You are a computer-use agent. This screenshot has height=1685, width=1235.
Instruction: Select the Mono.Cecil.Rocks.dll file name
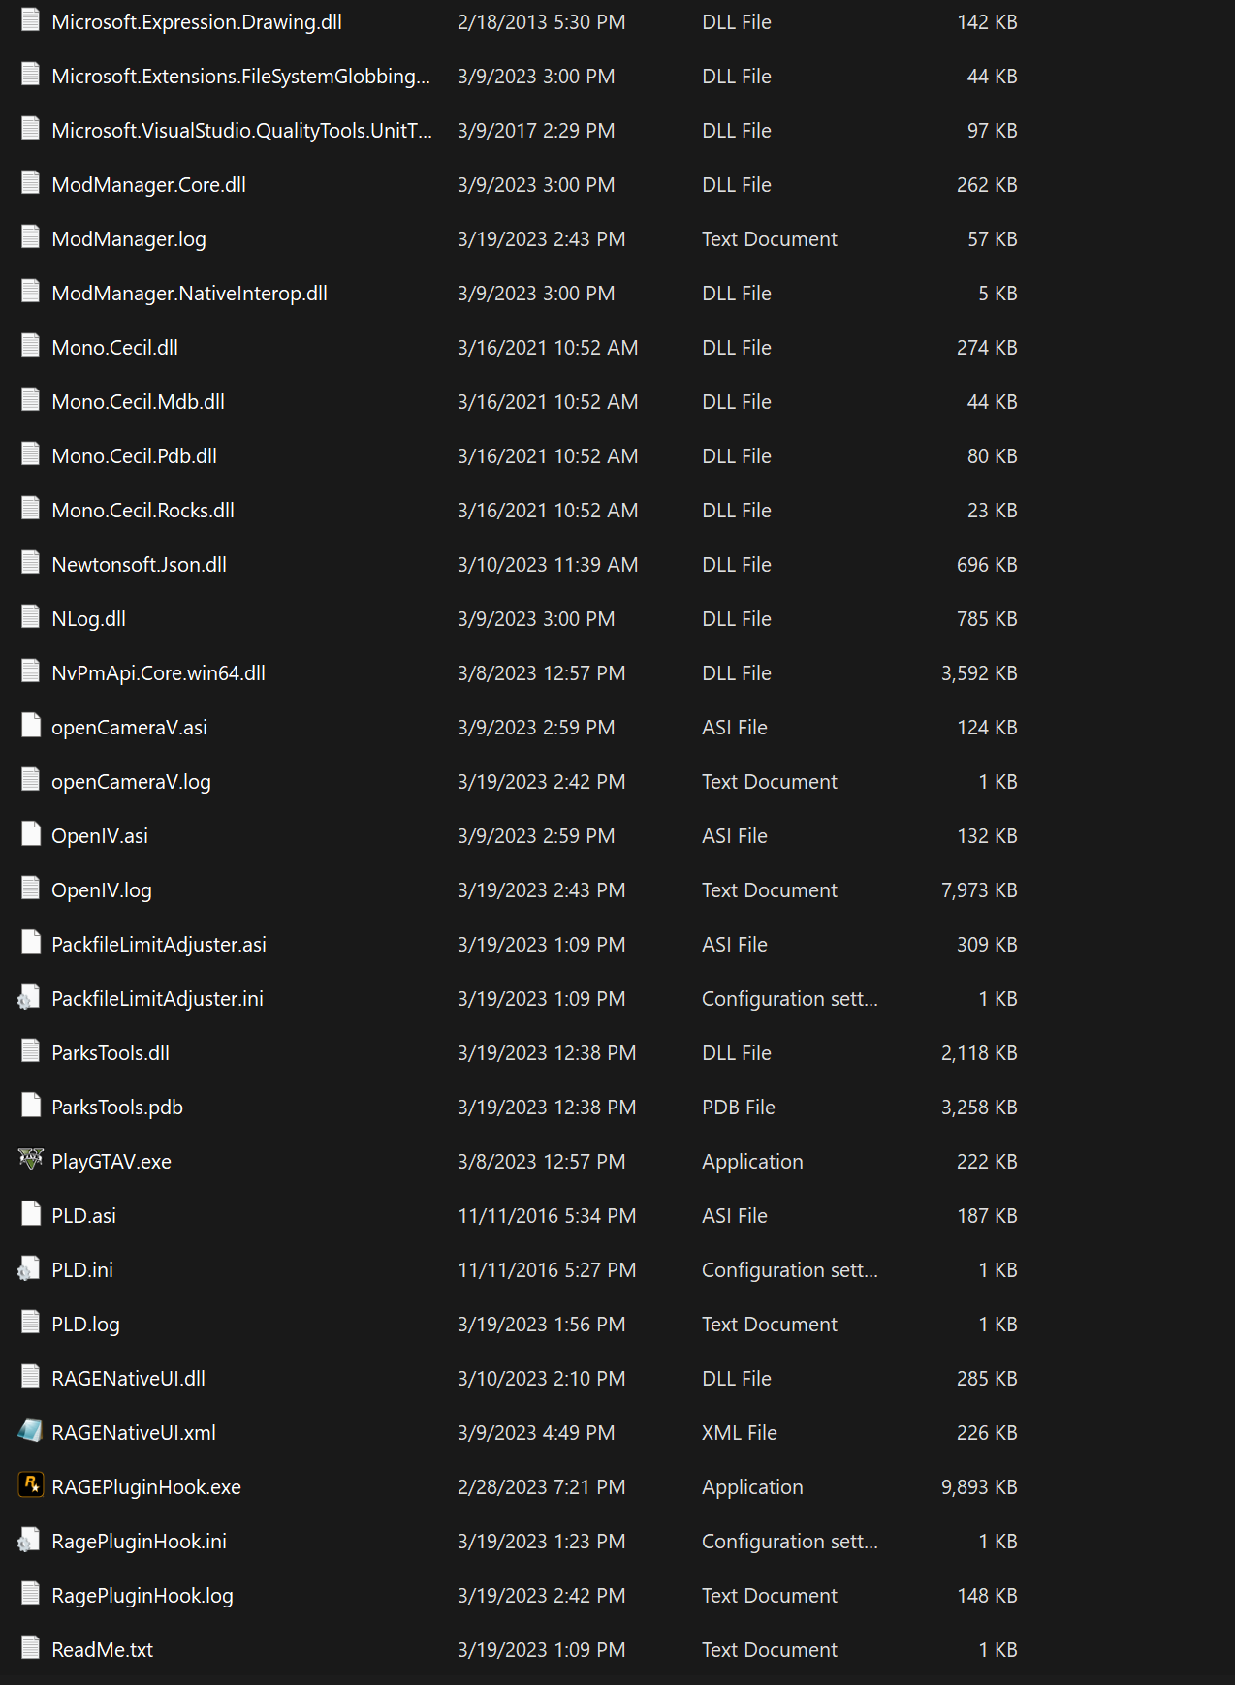pyautogui.click(x=142, y=511)
